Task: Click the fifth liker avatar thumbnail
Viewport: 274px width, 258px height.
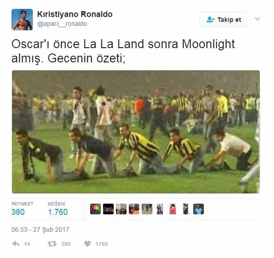Action: (x=147, y=209)
